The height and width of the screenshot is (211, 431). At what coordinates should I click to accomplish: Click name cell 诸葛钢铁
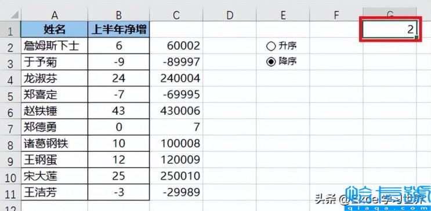point(55,143)
